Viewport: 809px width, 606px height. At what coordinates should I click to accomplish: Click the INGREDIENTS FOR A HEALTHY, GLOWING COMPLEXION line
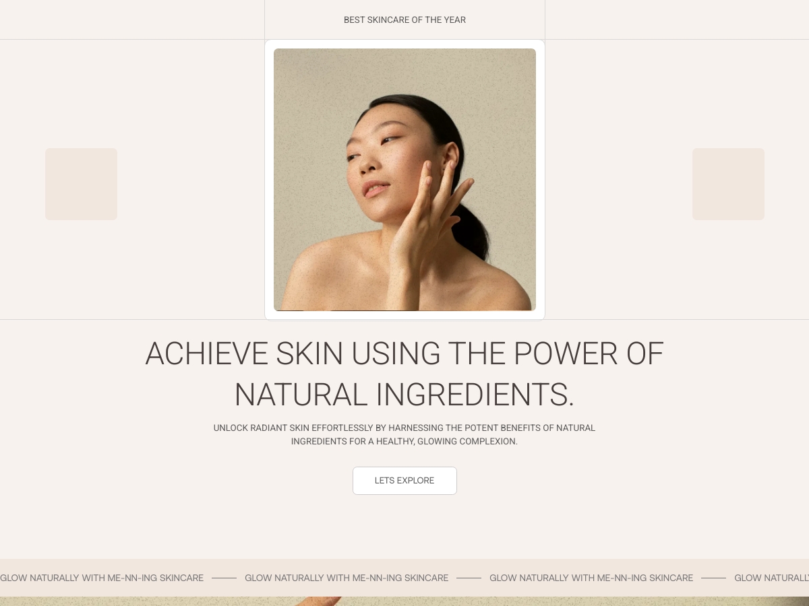[x=404, y=442]
